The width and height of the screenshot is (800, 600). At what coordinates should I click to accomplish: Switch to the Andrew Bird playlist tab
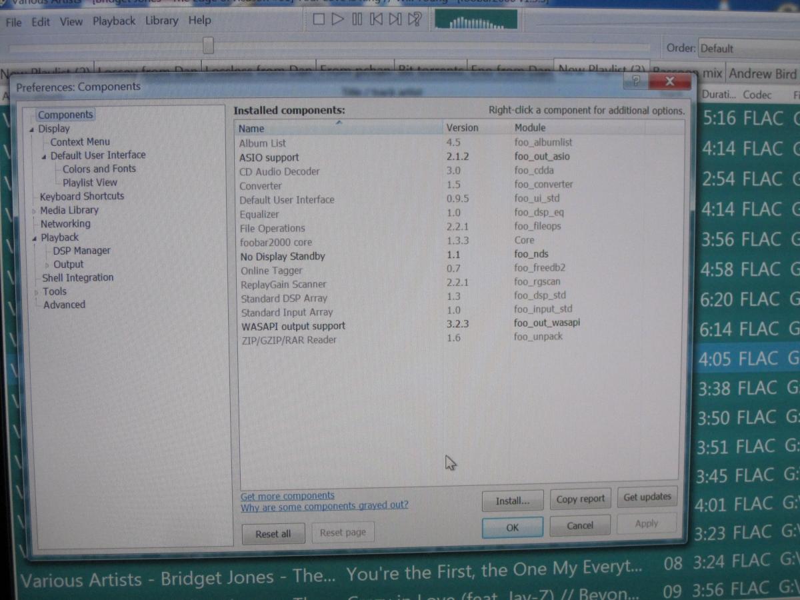[x=762, y=73]
